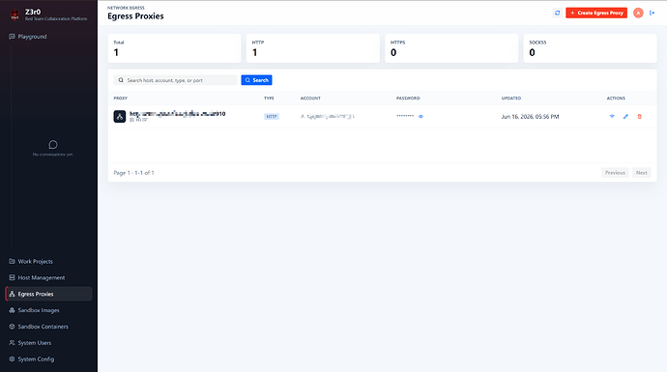
Task: Click the Create Egress Proxy button
Action: click(596, 14)
